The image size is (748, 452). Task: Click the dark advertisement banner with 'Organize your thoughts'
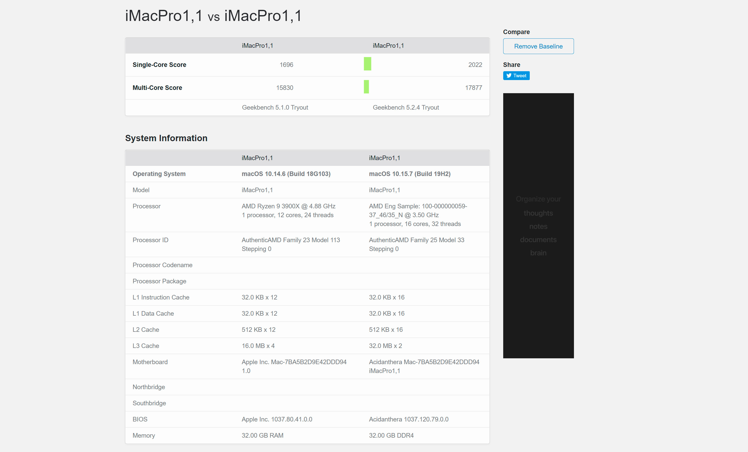(538, 225)
